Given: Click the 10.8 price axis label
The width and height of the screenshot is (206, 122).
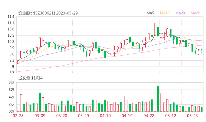Looking at the screenshot, I should [x=11, y=29].
